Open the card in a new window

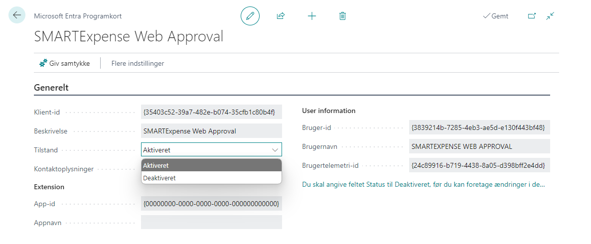[532, 16]
